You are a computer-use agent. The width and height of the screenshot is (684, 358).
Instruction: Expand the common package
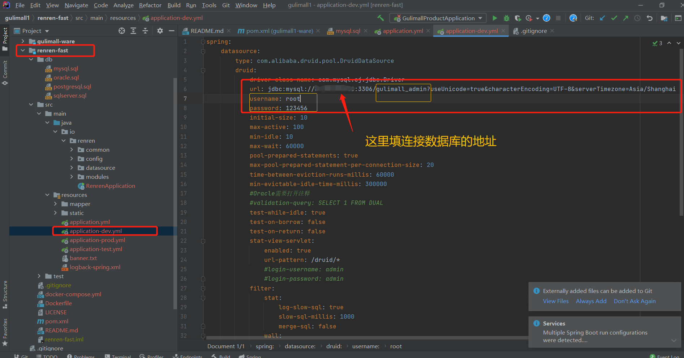pyautogui.click(x=72, y=150)
